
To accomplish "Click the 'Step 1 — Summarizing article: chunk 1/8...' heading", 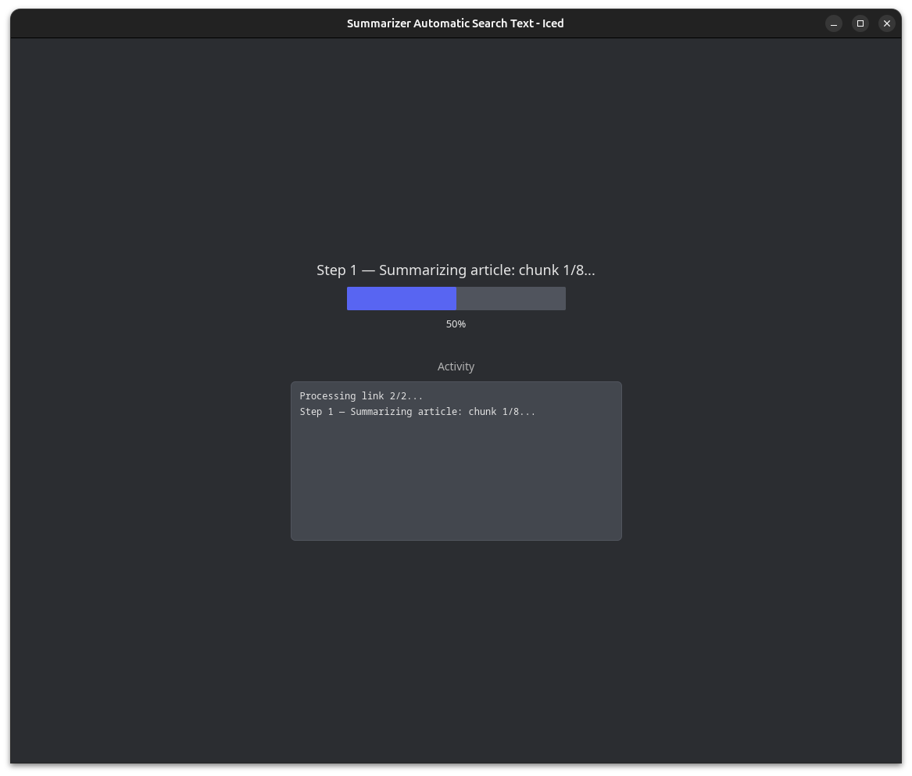I will click(x=456, y=270).
